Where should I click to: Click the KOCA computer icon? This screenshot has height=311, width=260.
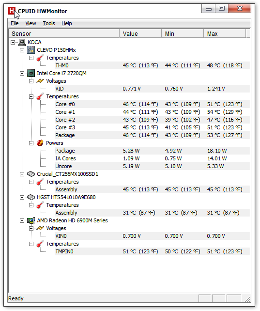click(22, 42)
